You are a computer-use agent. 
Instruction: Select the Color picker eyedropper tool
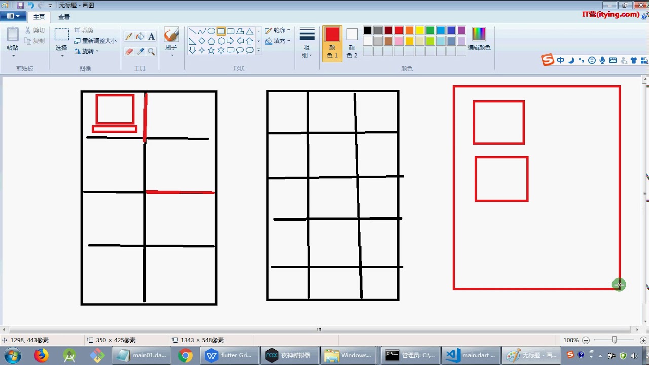tap(140, 51)
